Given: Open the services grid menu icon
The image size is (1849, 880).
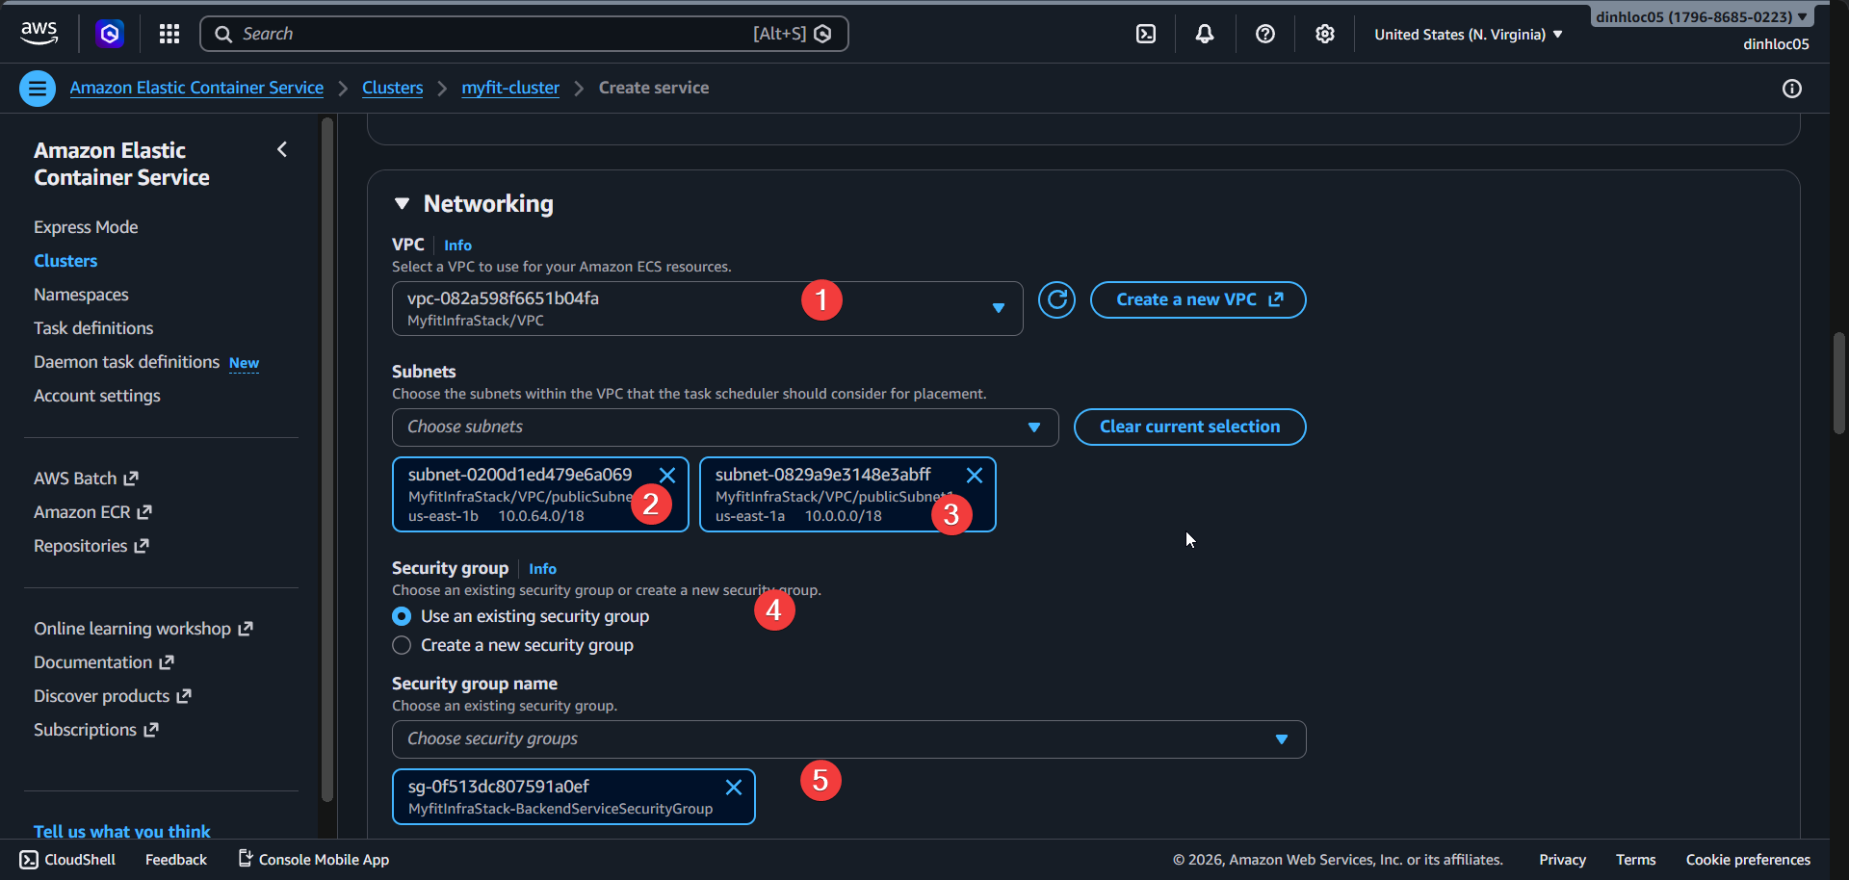Looking at the screenshot, I should 169,33.
